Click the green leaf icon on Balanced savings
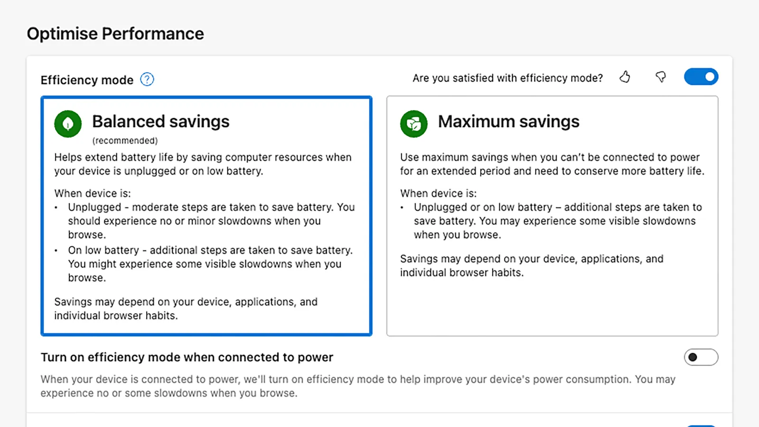759x427 pixels. pos(68,123)
